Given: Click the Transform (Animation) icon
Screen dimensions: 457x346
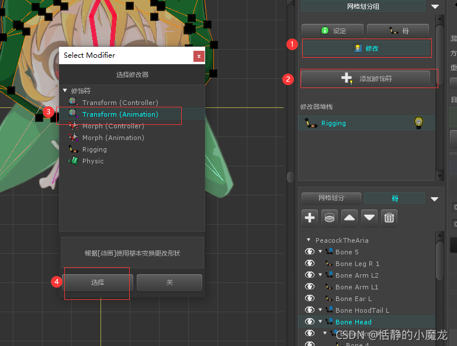Looking at the screenshot, I should coord(73,113).
